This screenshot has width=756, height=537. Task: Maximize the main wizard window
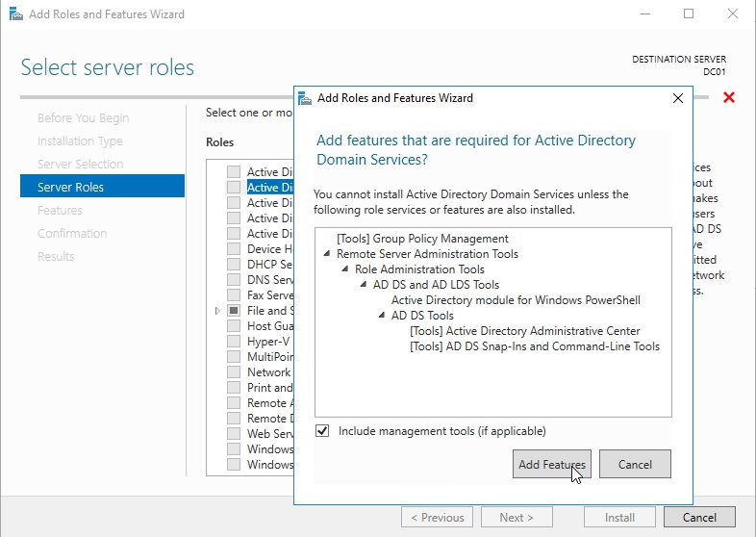click(689, 14)
